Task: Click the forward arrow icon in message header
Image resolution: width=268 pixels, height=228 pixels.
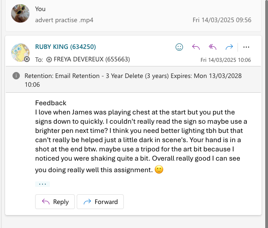Action: 229,47
